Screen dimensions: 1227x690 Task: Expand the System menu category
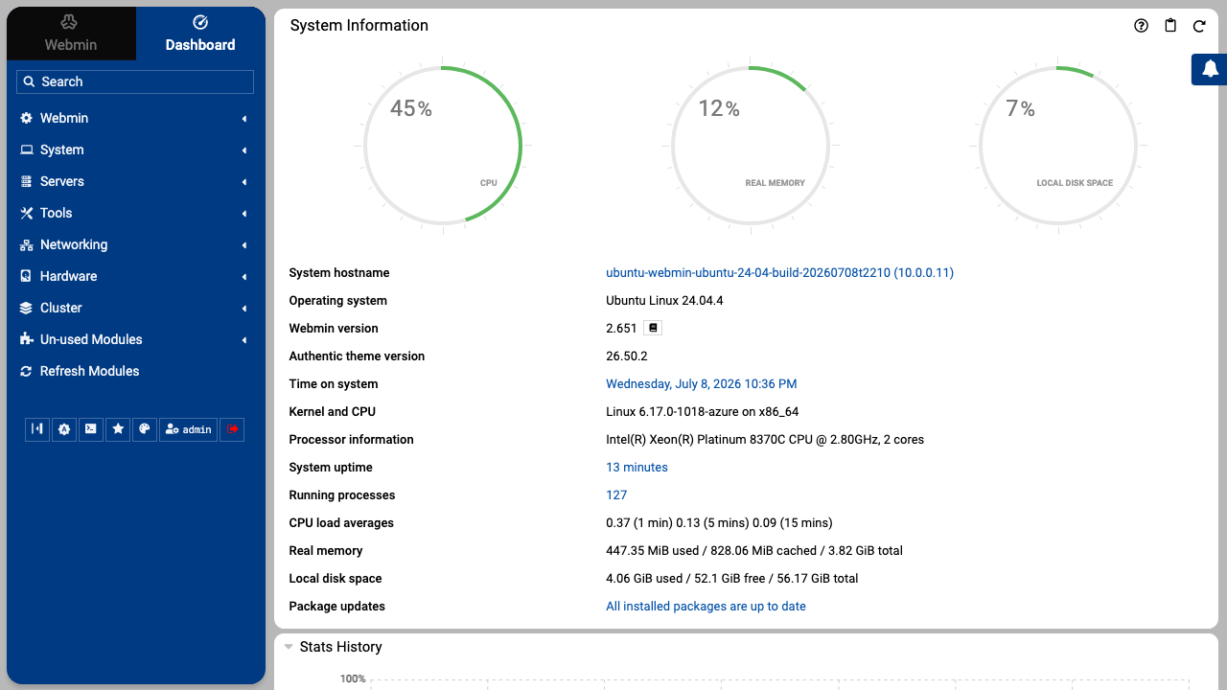[x=135, y=149]
